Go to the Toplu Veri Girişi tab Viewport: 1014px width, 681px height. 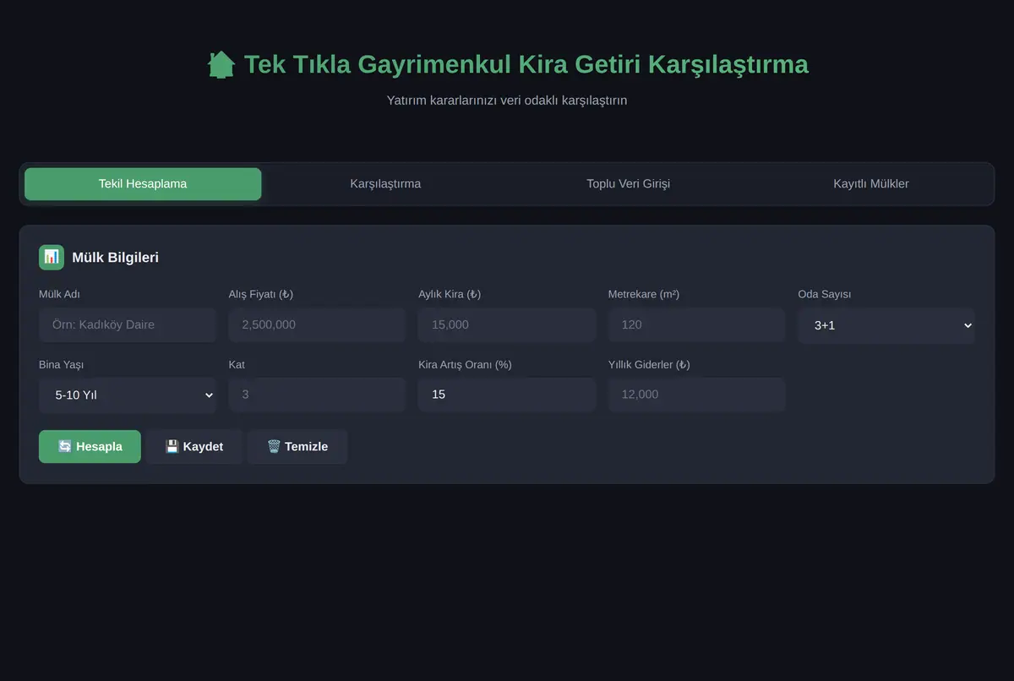coord(629,183)
